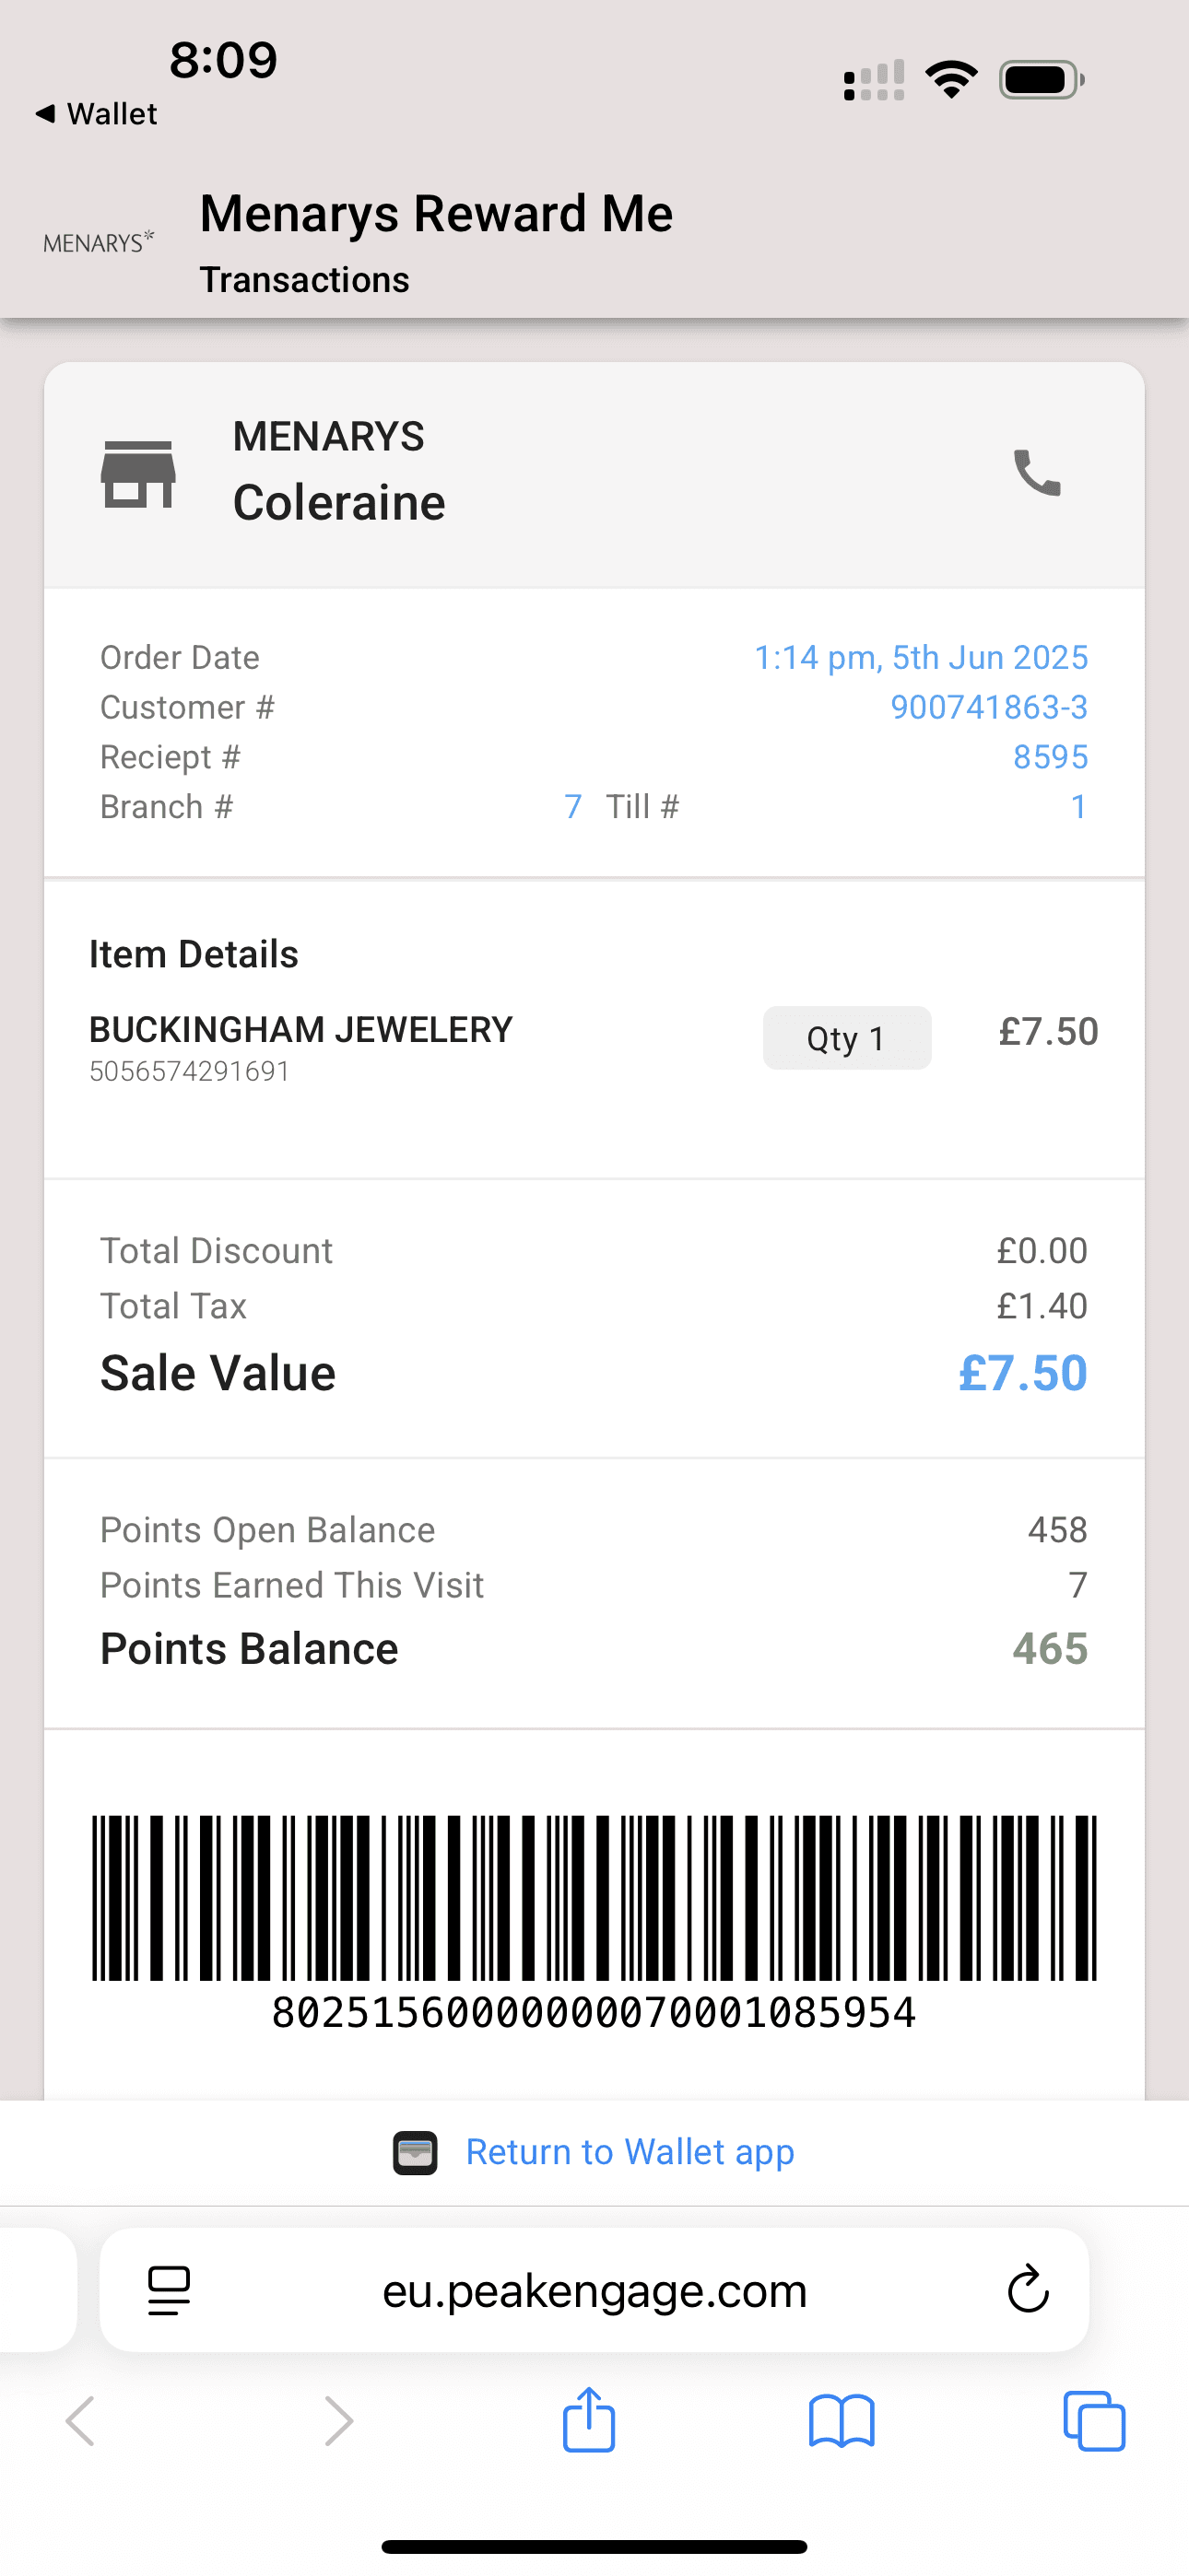
Task: Open Safari bookmarks with the book icon
Action: click(x=842, y=2421)
